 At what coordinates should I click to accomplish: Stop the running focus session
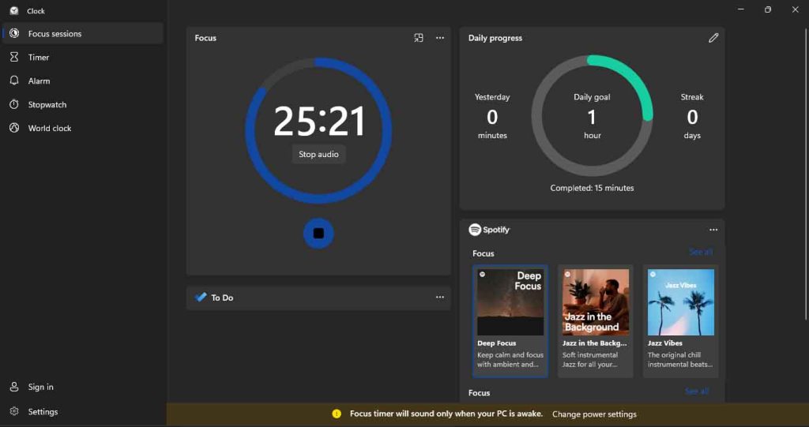[x=318, y=234]
